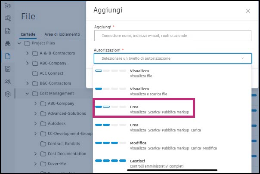This screenshot has height=174, width=260.
Task: Type in the Aggiungi names input field
Action: (x=172, y=36)
